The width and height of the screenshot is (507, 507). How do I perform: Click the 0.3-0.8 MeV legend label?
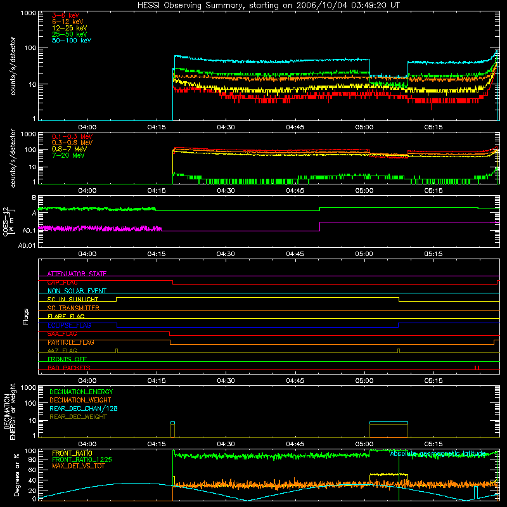pyautogui.click(x=72, y=143)
